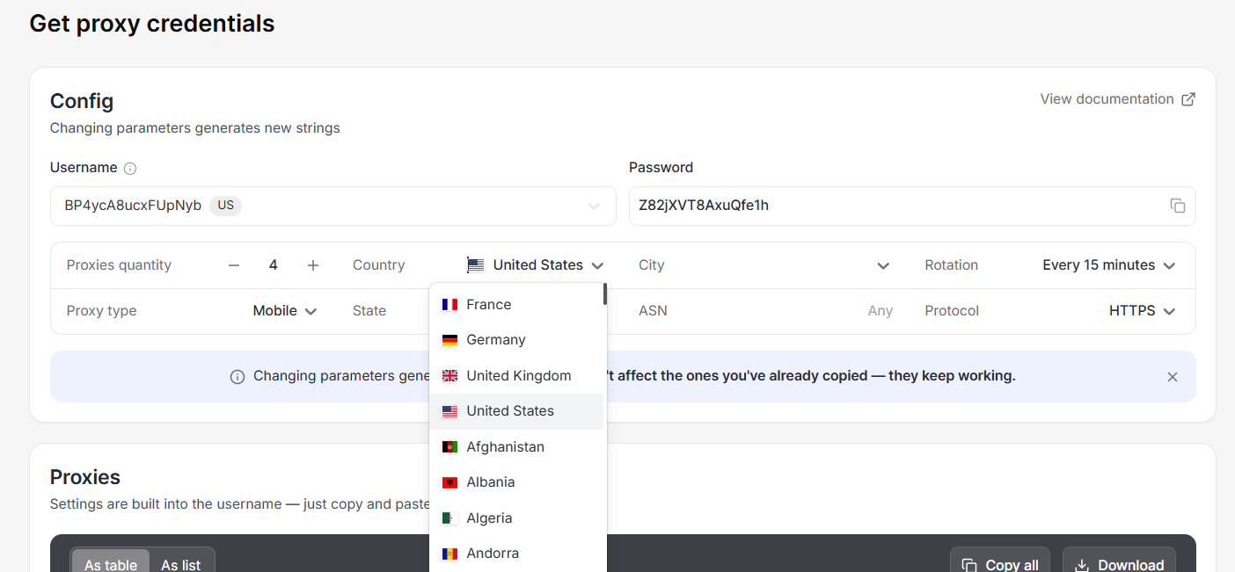Click the Afghanistan flag icon

coord(449,447)
